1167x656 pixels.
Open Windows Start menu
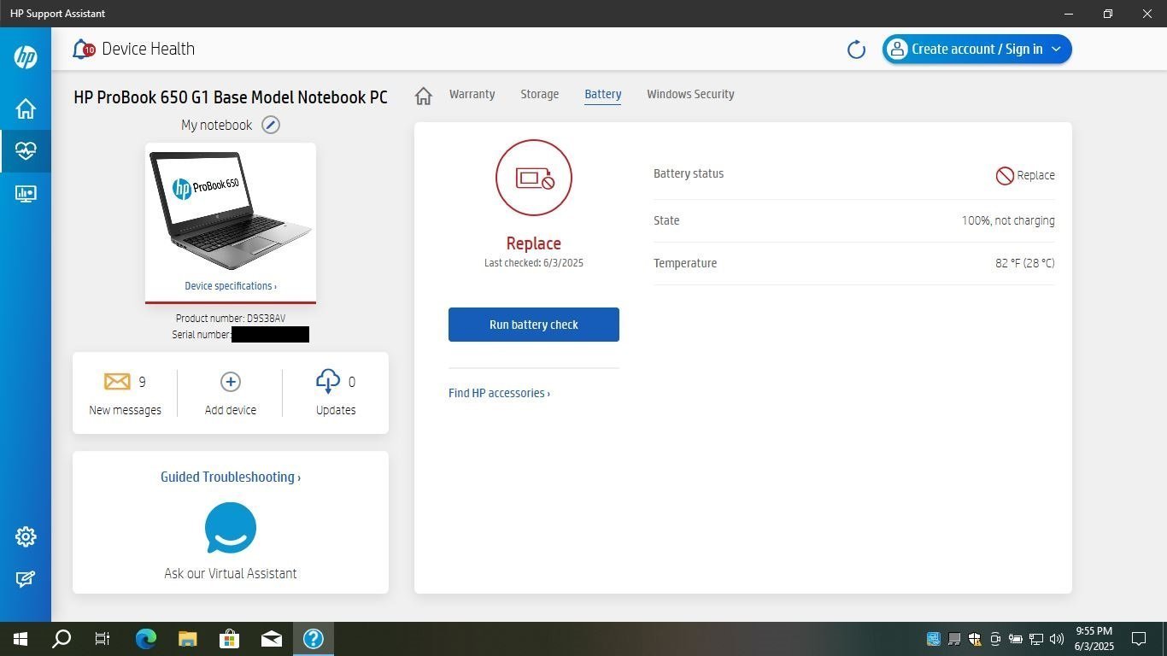[x=21, y=639]
